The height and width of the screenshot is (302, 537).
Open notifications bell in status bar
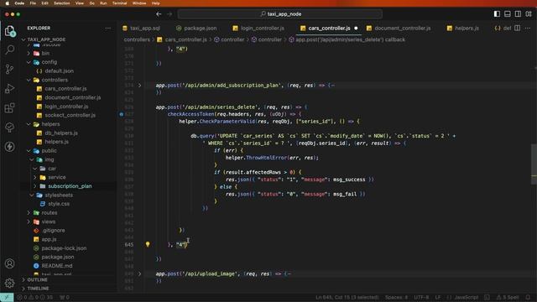click(x=528, y=297)
